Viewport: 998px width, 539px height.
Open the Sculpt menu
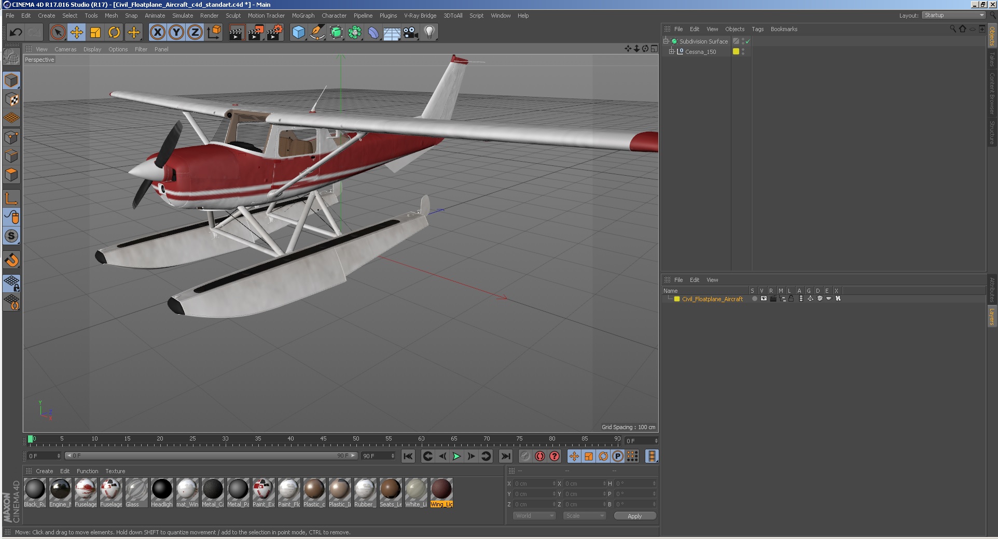click(x=233, y=16)
